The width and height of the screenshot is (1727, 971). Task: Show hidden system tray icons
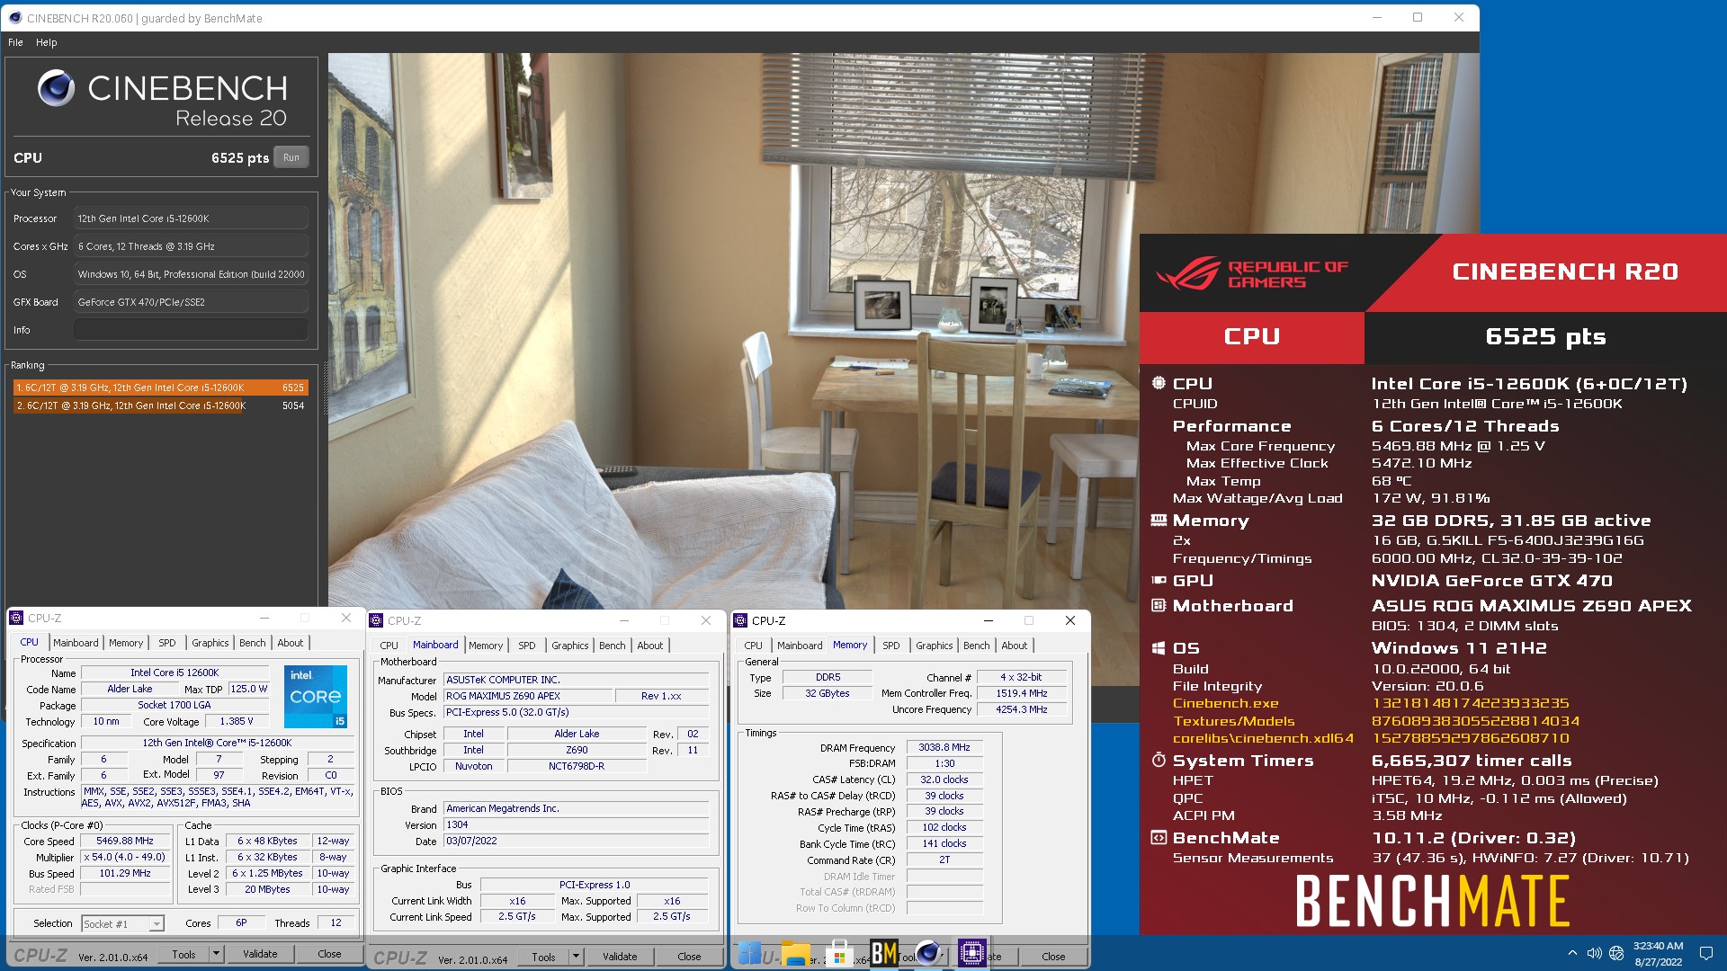tap(1572, 953)
